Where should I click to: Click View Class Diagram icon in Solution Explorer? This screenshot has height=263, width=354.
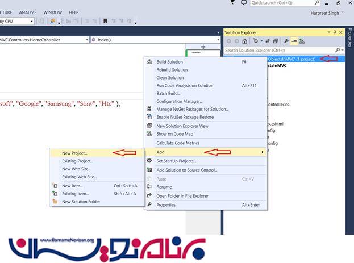[302, 41]
